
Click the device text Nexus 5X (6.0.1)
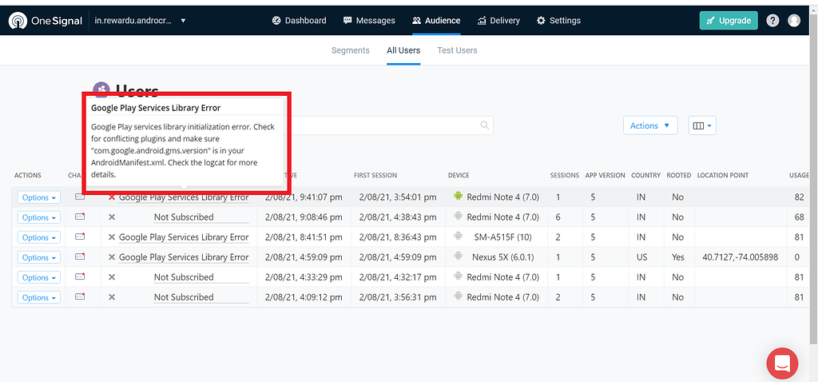(x=503, y=257)
